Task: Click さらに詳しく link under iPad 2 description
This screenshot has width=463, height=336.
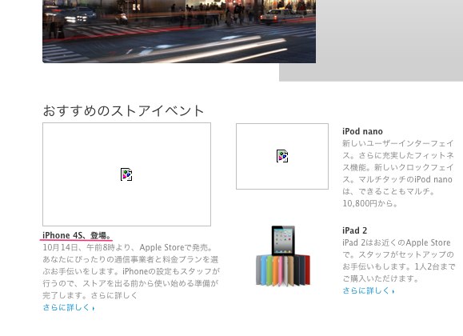Action: (369, 290)
